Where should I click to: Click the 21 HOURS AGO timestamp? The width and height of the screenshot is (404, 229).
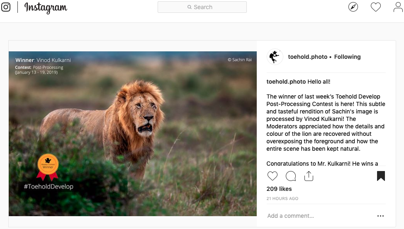(282, 199)
